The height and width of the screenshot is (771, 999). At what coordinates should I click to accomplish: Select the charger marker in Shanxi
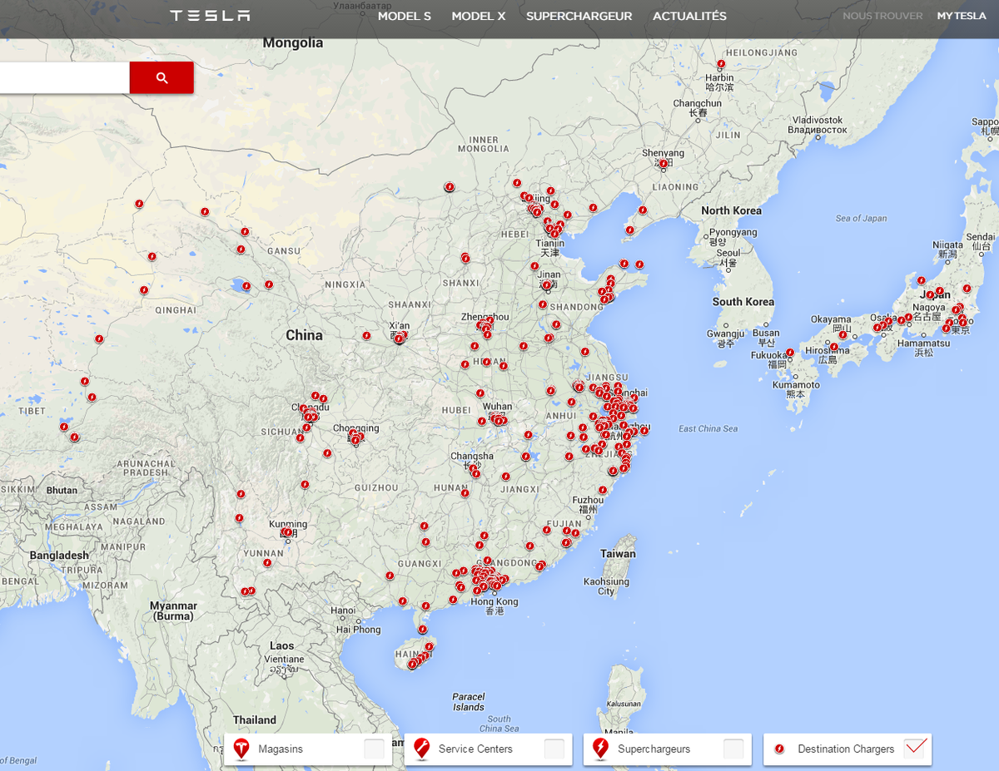pyautogui.click(x=465, y=259)
